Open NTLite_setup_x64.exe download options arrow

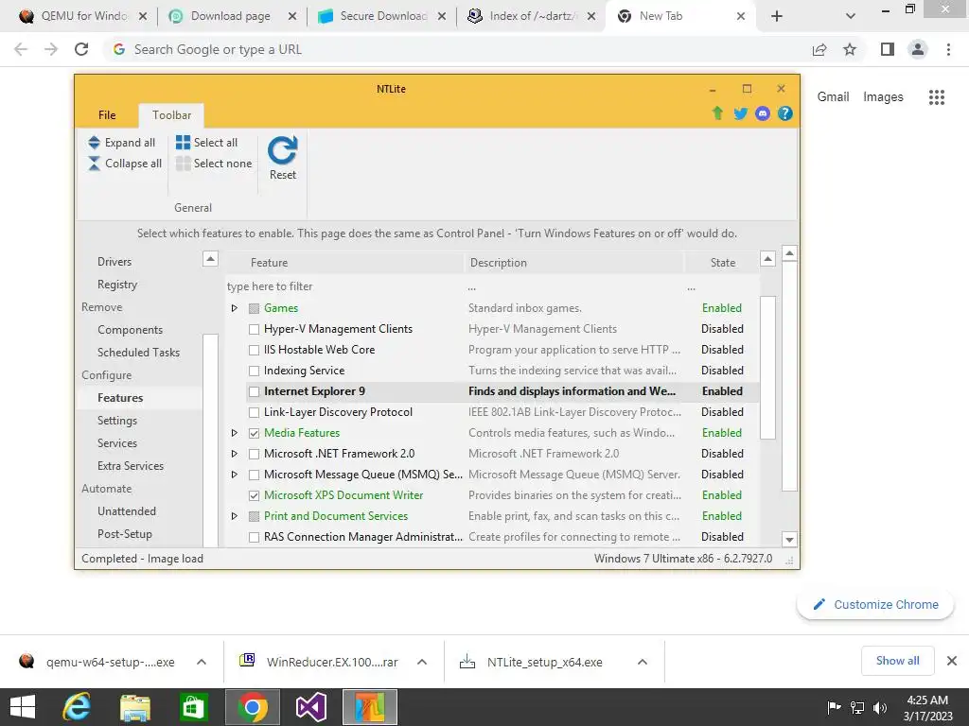pos(643,662)
